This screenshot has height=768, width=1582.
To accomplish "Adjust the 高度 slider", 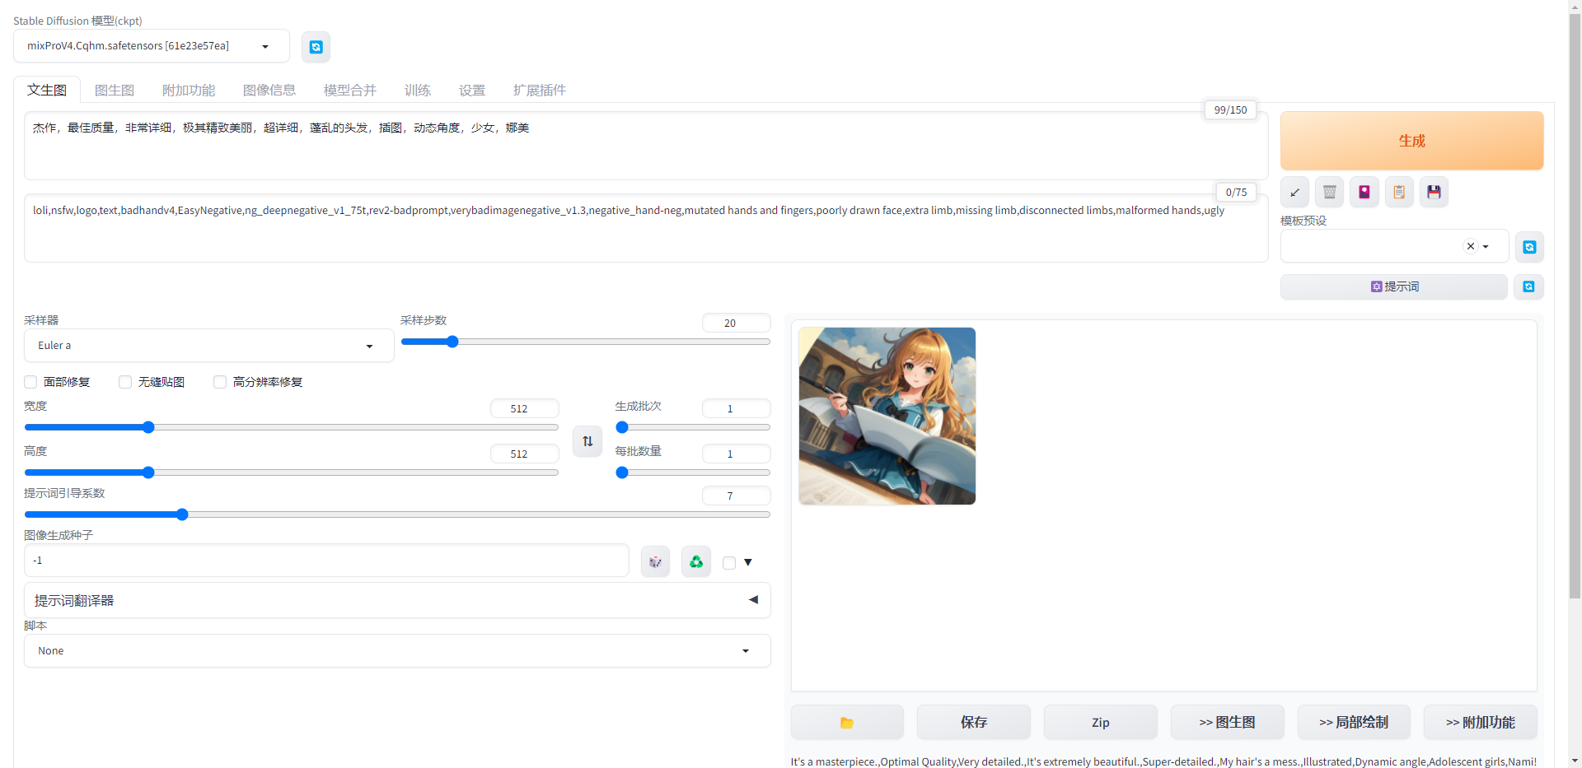I will (x=291, y=472).
